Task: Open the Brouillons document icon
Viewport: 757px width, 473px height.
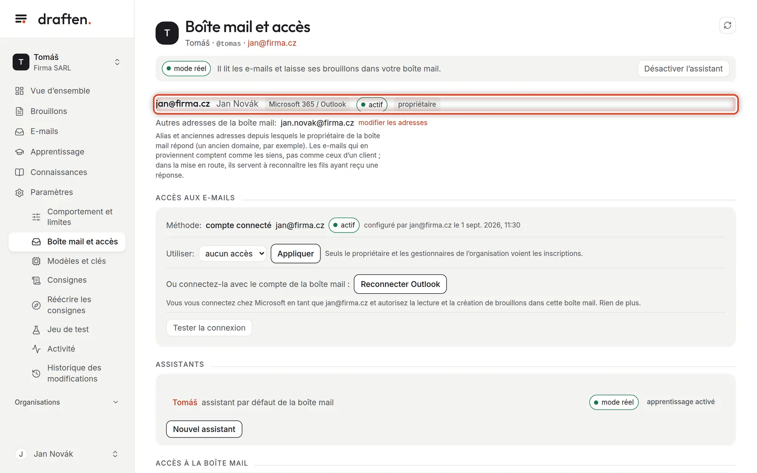Action: pyautogui.click(x=19, y=111)
